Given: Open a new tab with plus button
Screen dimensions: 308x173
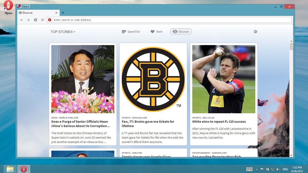Looking at the screenshot, I should point(63,13).
